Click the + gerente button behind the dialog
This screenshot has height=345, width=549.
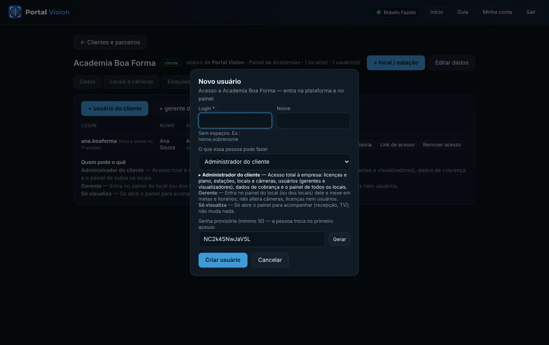172,109
